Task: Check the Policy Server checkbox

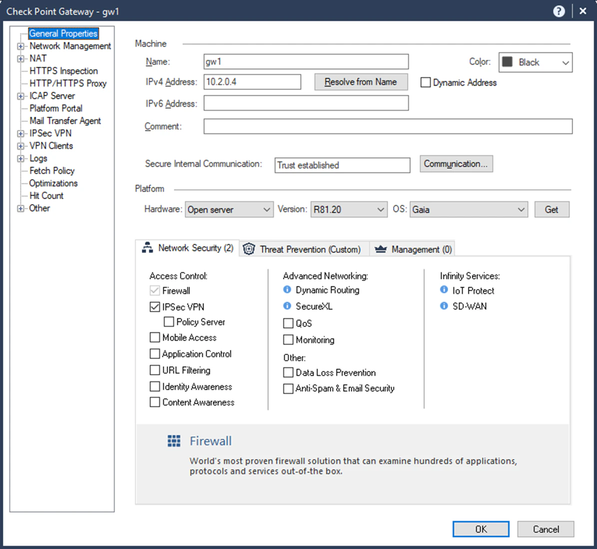Action: [169, 322]
